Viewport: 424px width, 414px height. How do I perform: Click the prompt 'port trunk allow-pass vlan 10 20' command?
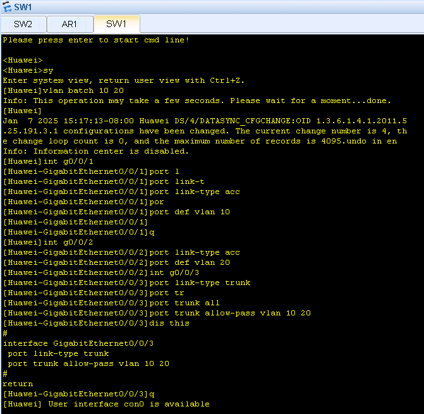157,313
